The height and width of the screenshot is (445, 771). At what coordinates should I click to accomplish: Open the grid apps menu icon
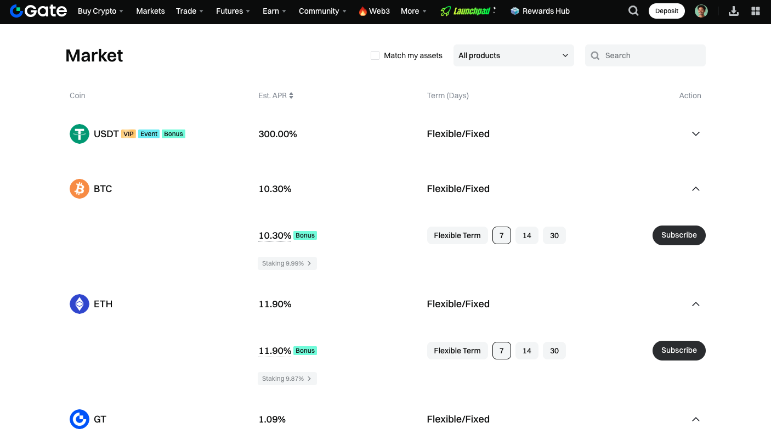pyautogui.click(x=756, y=11)
